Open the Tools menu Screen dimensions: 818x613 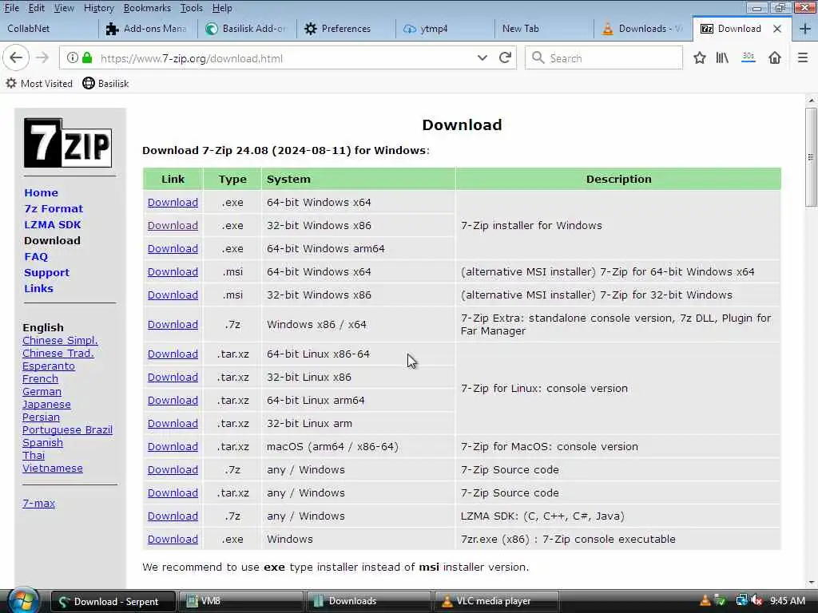click(x=192, y=8)
